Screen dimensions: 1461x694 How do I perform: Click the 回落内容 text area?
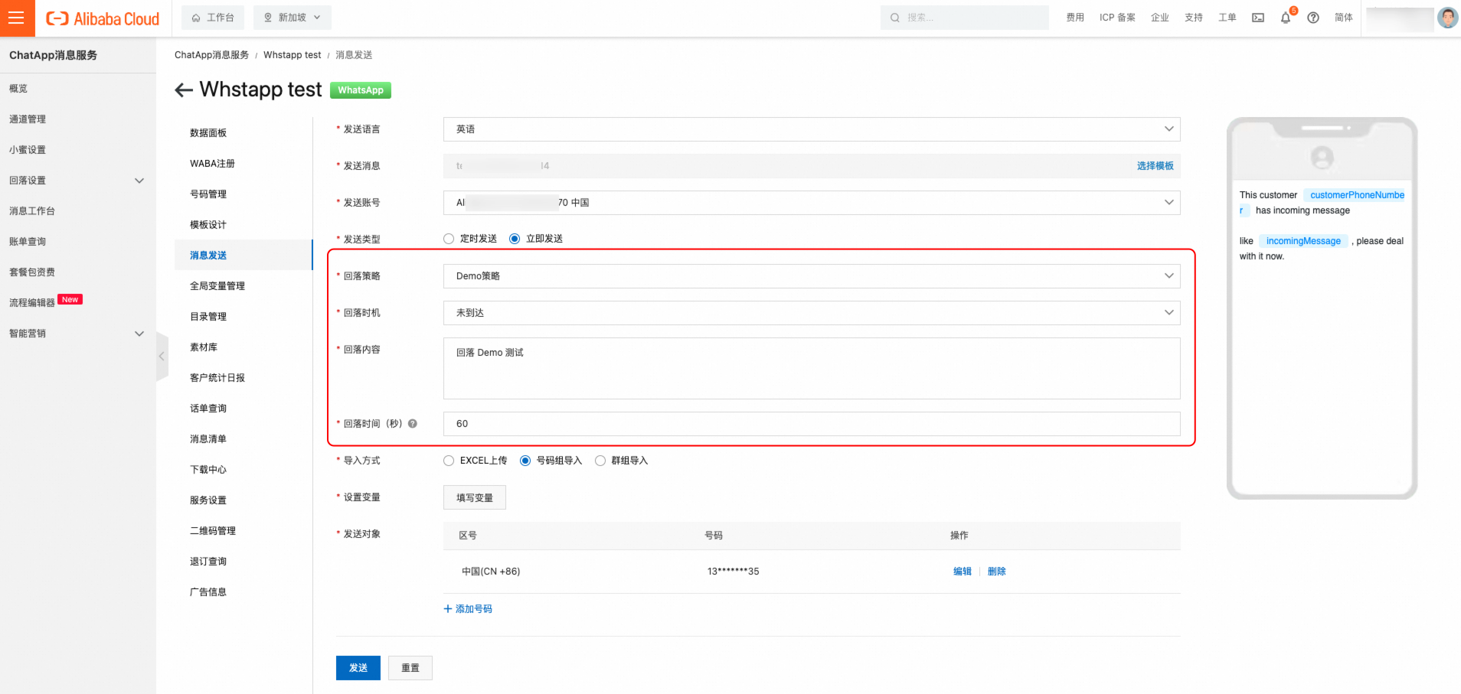812,368
